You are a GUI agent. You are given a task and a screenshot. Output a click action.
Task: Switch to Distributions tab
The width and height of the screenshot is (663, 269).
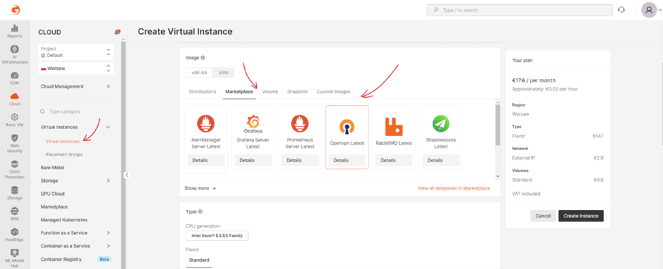pyautogui.click(x=203, y=92)
